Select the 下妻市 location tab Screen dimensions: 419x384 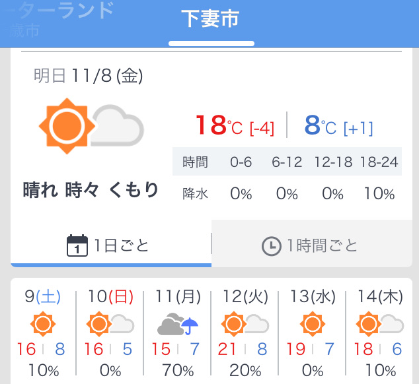coord(210,18)
